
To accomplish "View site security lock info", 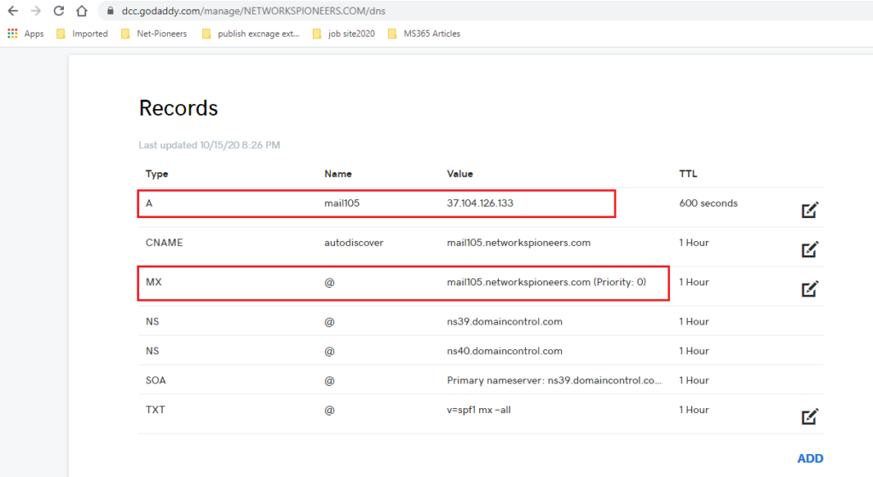I will coord(110,10).
